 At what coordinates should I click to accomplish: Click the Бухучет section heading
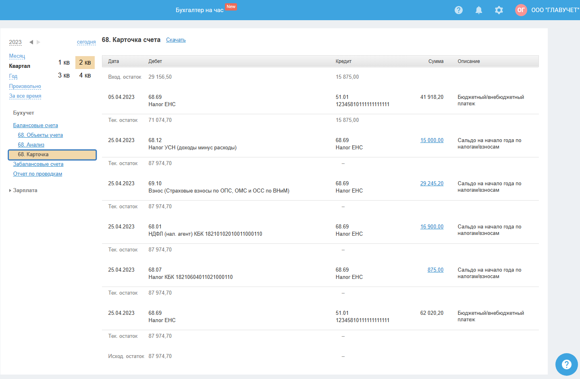click(23, 113)
